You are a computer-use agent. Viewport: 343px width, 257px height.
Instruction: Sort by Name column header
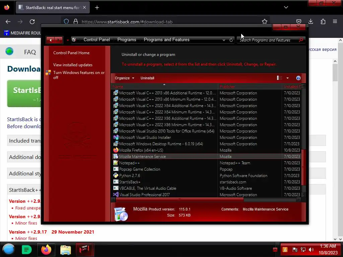point(164,87)
